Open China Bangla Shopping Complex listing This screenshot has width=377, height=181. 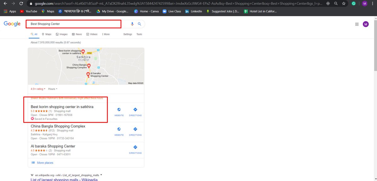(58, 126)
